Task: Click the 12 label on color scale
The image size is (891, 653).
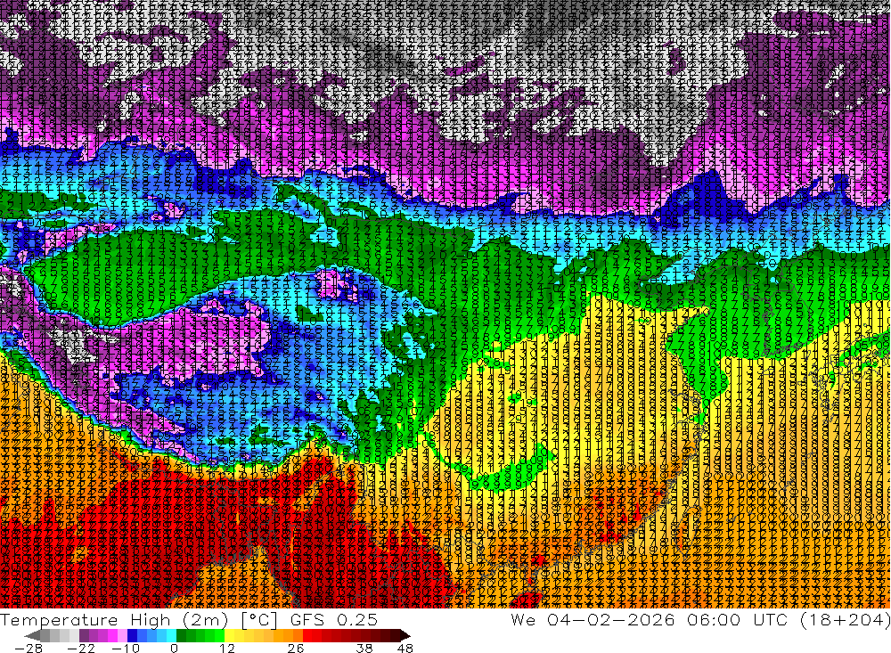Action: [226, 649]
